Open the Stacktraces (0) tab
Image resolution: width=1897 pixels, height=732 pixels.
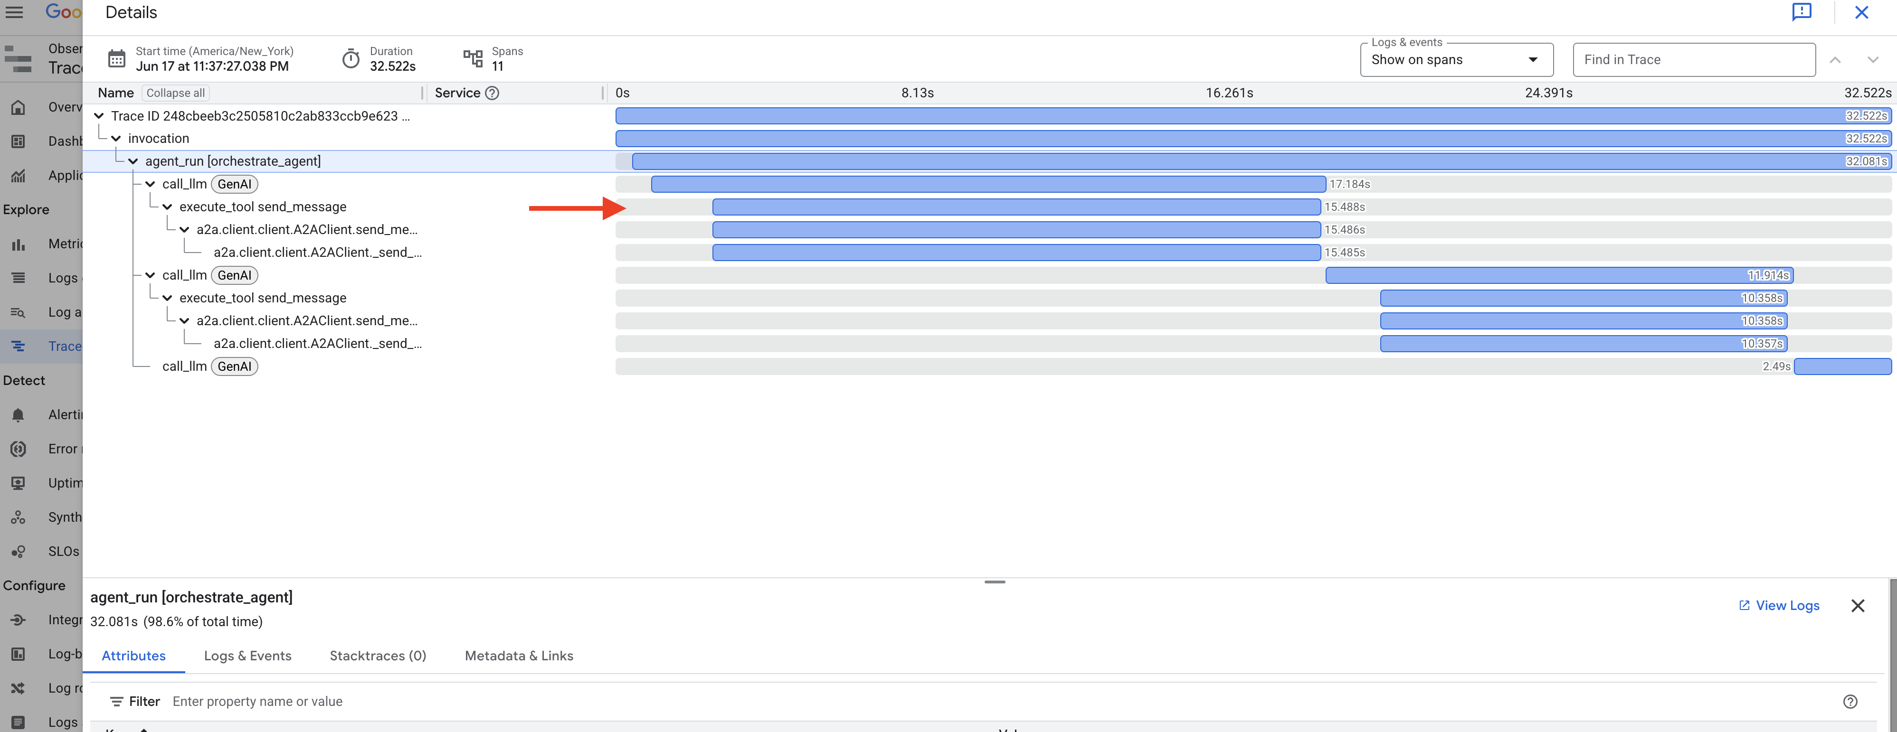point(378,656)
